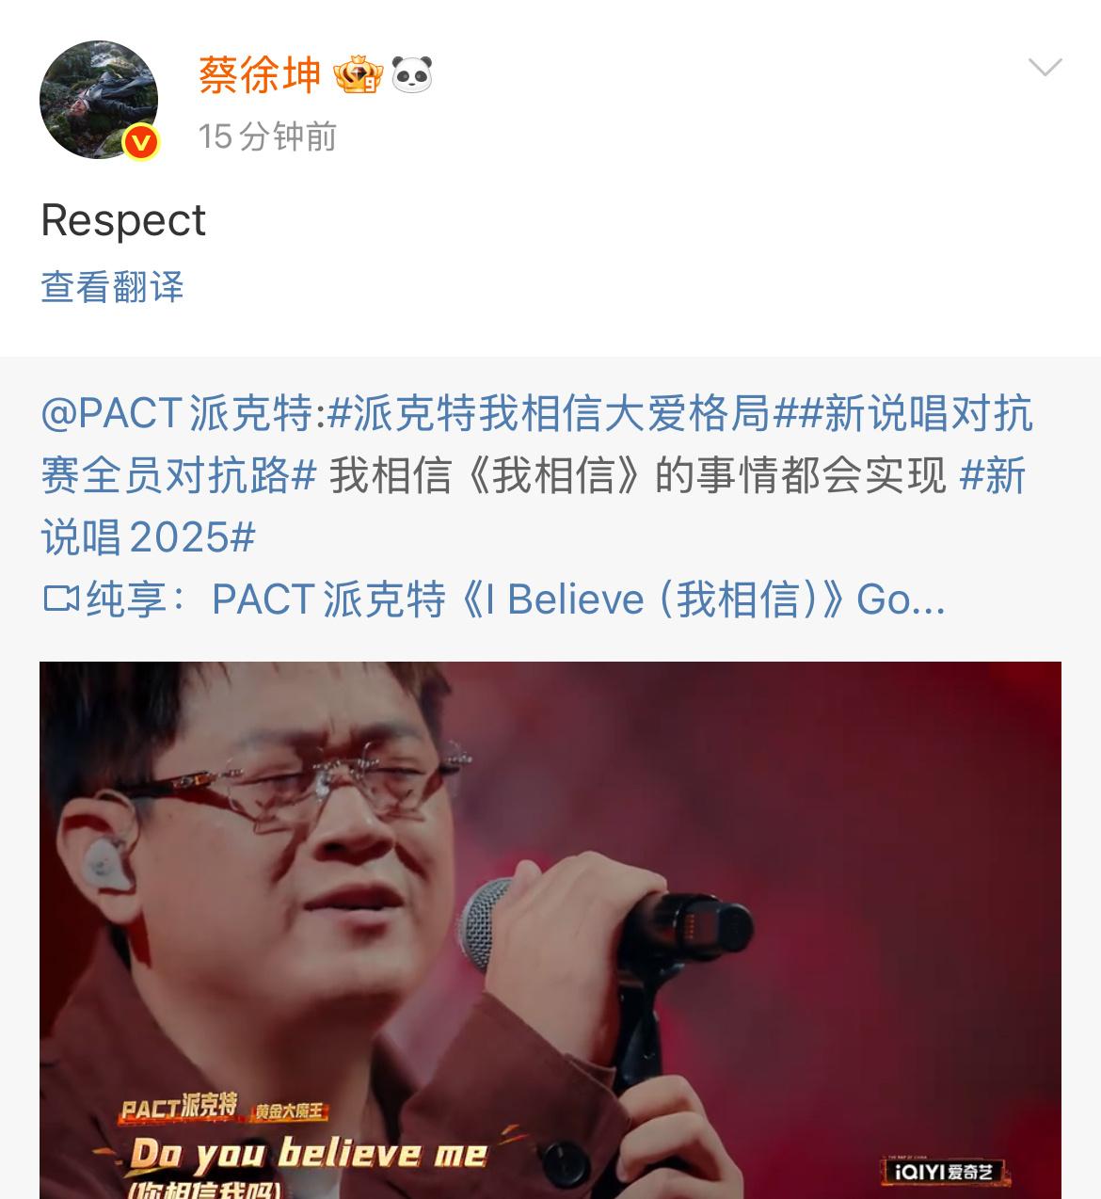Tap 查看翻译 to view translation
Screen dimensions: 1101x1199
coord(112,287)
